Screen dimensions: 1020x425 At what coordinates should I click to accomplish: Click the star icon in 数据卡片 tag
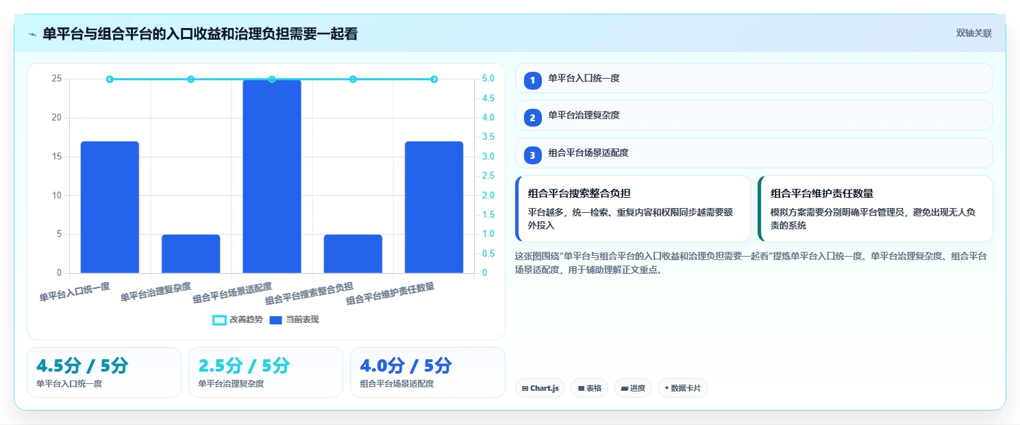(667, 388)
